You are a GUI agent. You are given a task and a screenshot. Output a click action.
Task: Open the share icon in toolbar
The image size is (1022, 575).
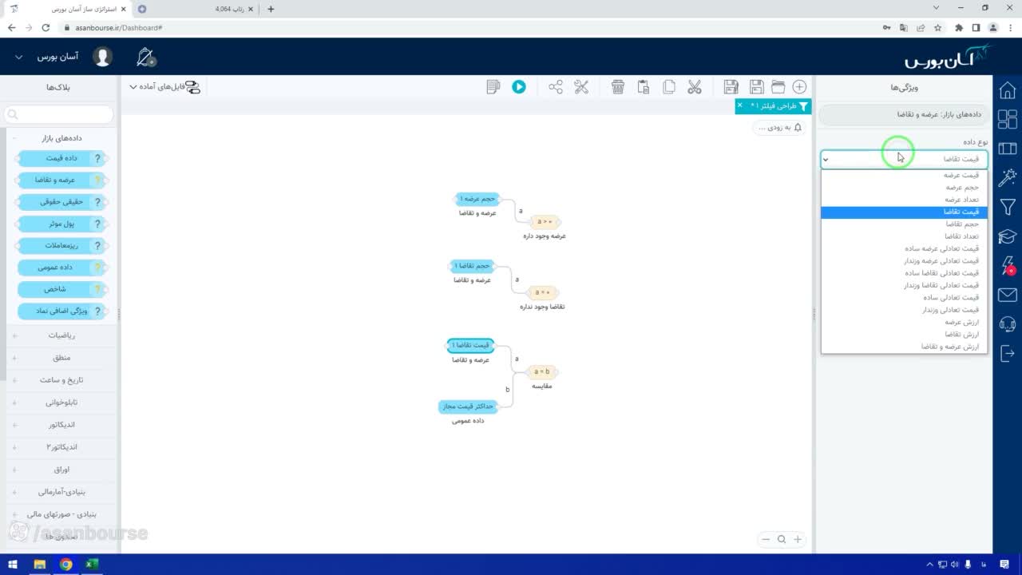point(556,86)
